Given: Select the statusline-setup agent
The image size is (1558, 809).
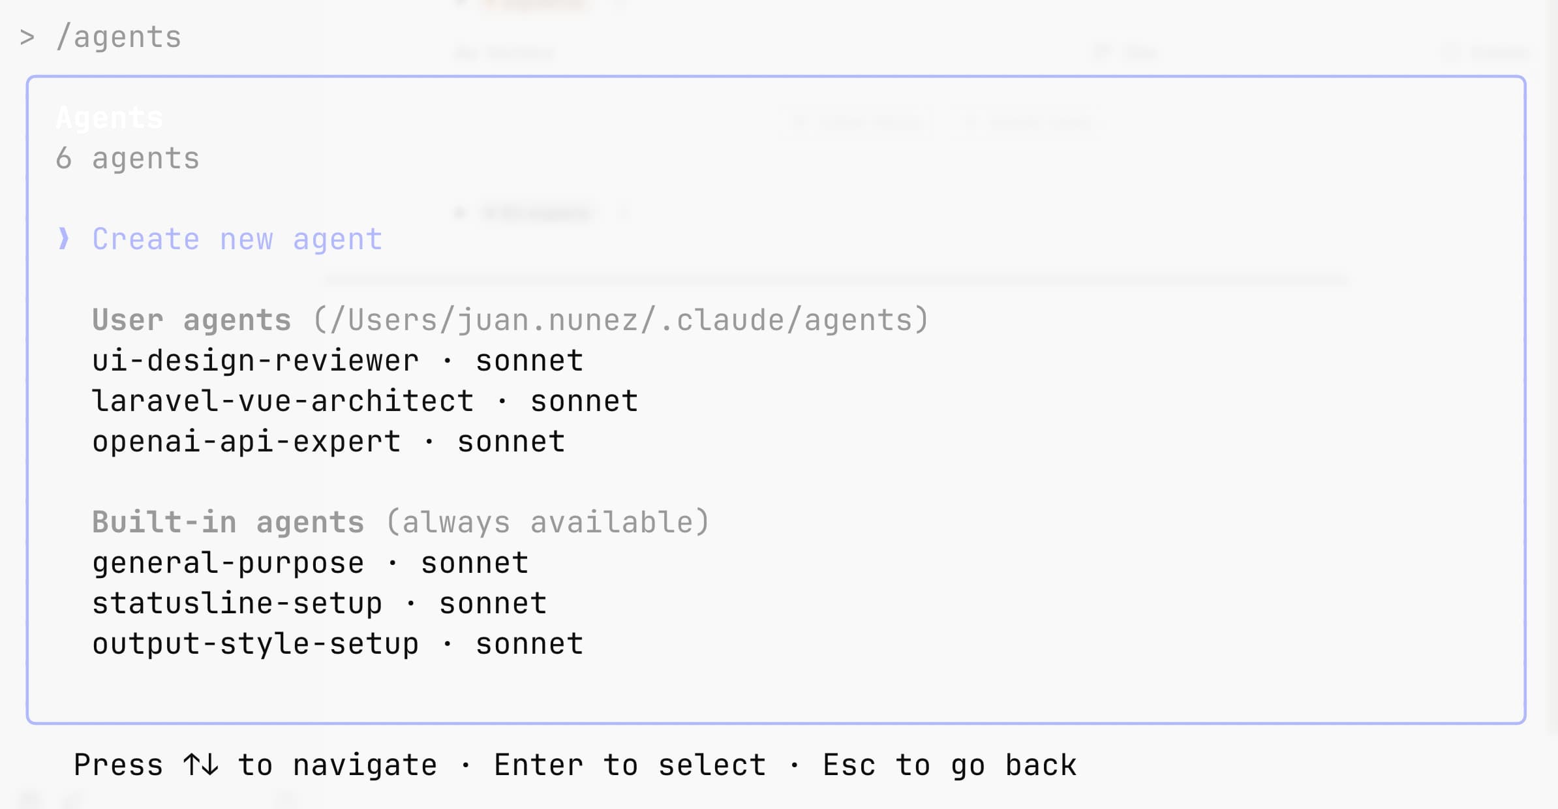Looking at the screenshot, I should 237,603.
